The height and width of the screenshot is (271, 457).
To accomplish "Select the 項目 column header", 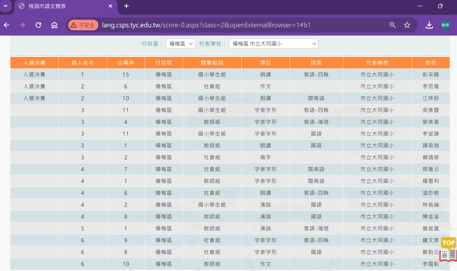I will click(266, 63).
